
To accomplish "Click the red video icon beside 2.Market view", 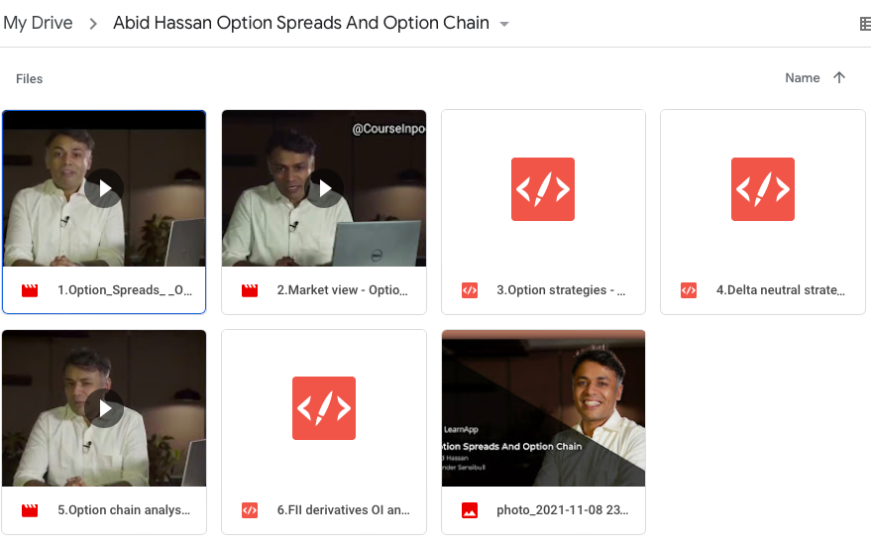I will tap(250, 290).
